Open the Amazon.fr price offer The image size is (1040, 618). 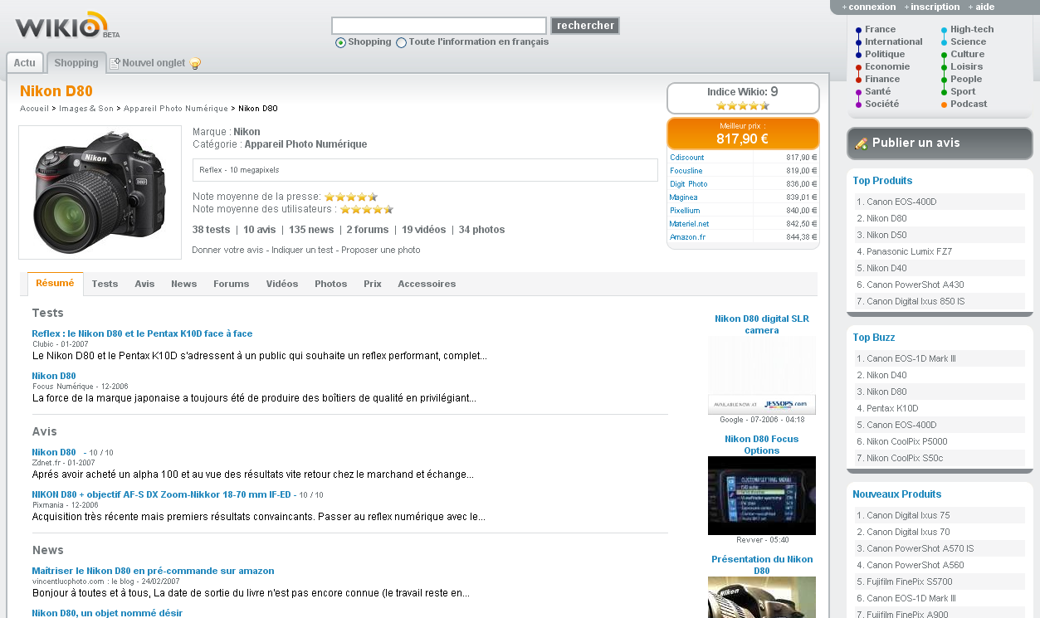pyautogui.click(x=687, y=237)
